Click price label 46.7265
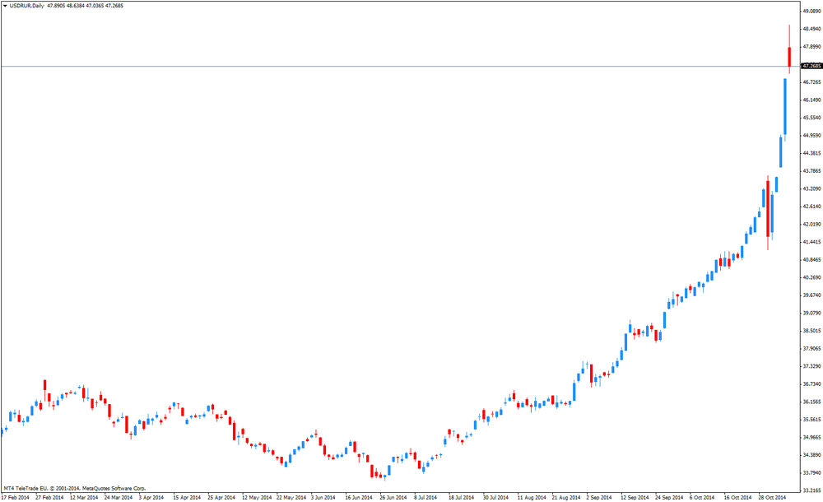 pyautogui.click(x=811, y=82)
